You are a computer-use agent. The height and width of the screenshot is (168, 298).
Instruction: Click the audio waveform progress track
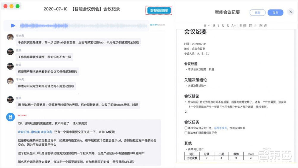[84, 26]
